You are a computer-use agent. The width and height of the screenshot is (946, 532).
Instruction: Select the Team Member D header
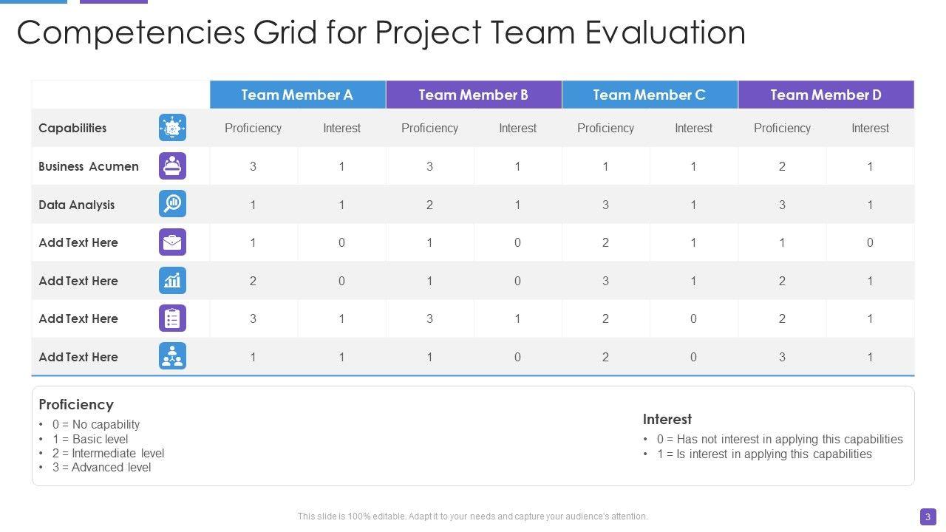tap(826, 95)
